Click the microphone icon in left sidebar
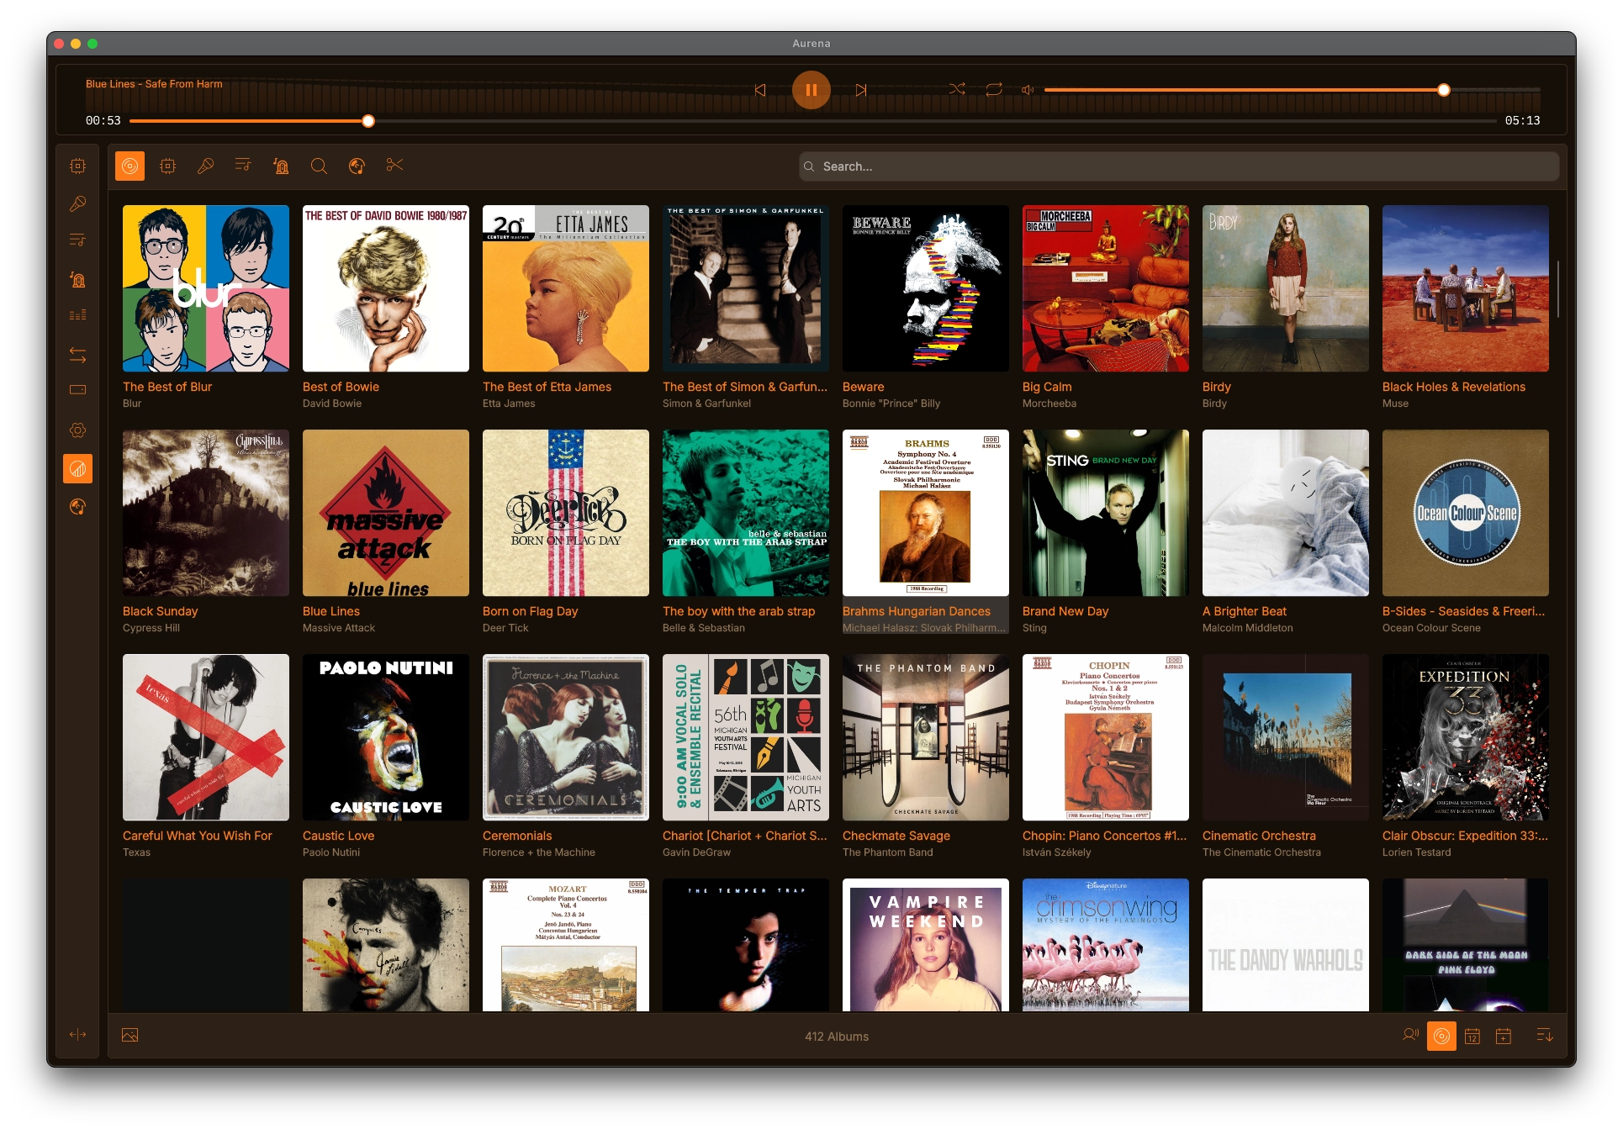Image resolution: width=1623 pixels, height=1129 pixels. pos(77,203)
